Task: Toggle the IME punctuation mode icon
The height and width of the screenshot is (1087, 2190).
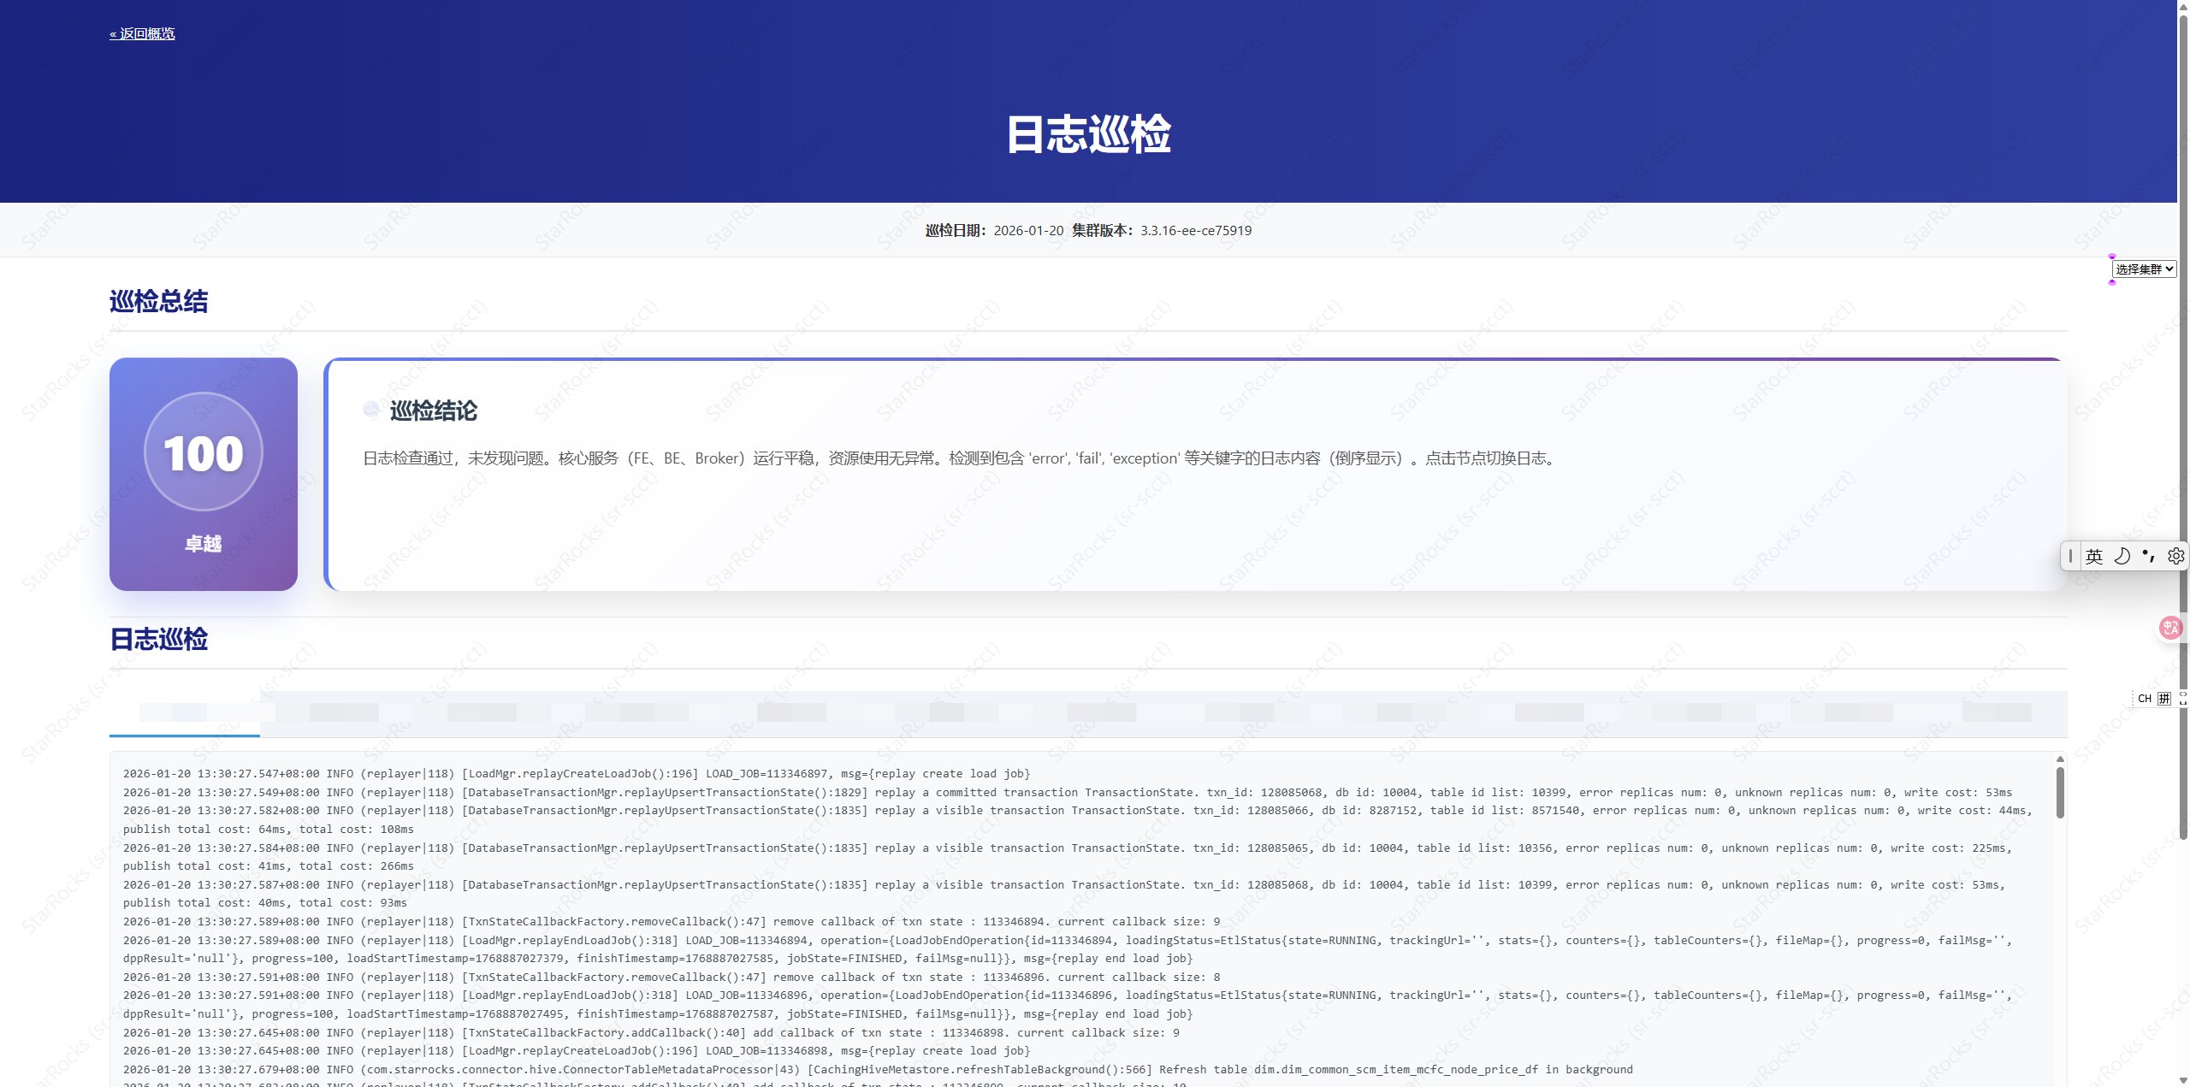Action: point(2149,557)
